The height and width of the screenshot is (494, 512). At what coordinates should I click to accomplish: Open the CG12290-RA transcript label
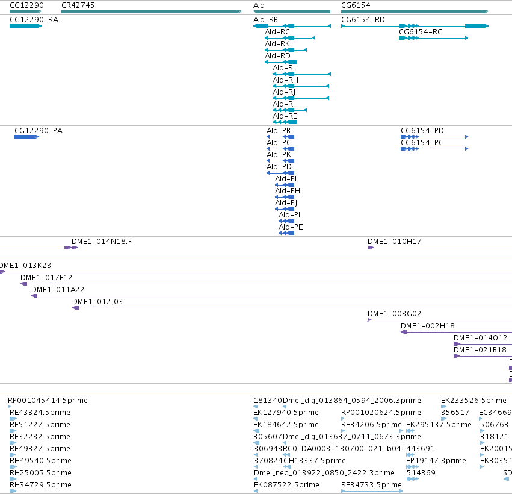pyautogui.click(x=34, y=20)
